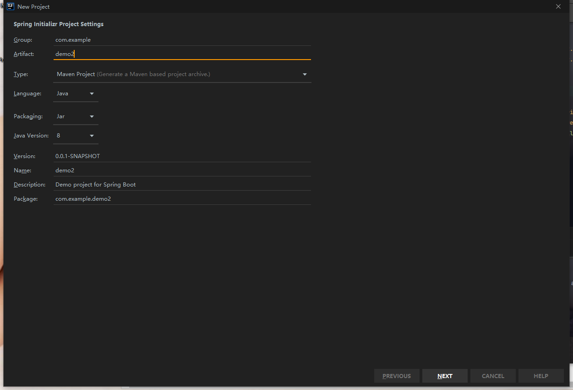
Task: Click the Version label
Action: click(24, 156)
